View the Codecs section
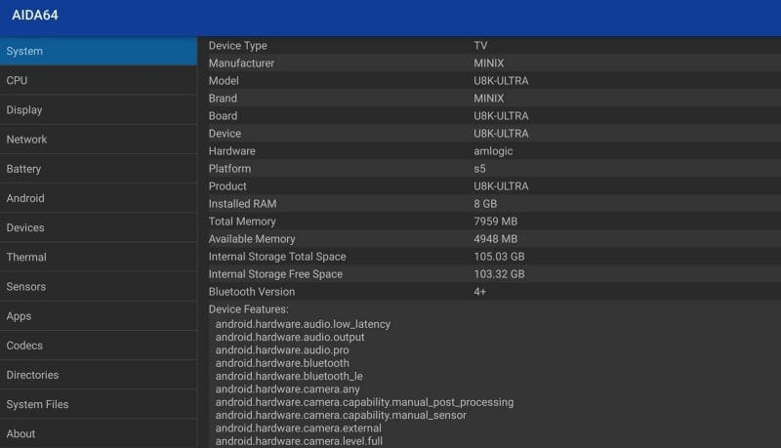This screenshot has height=448, width=781. click(x=98, y=346)
